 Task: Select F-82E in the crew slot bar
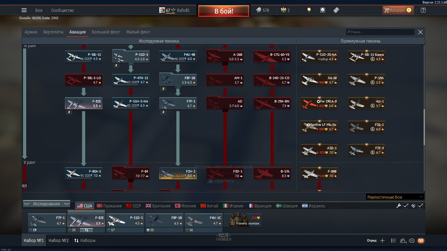[86, 220]
